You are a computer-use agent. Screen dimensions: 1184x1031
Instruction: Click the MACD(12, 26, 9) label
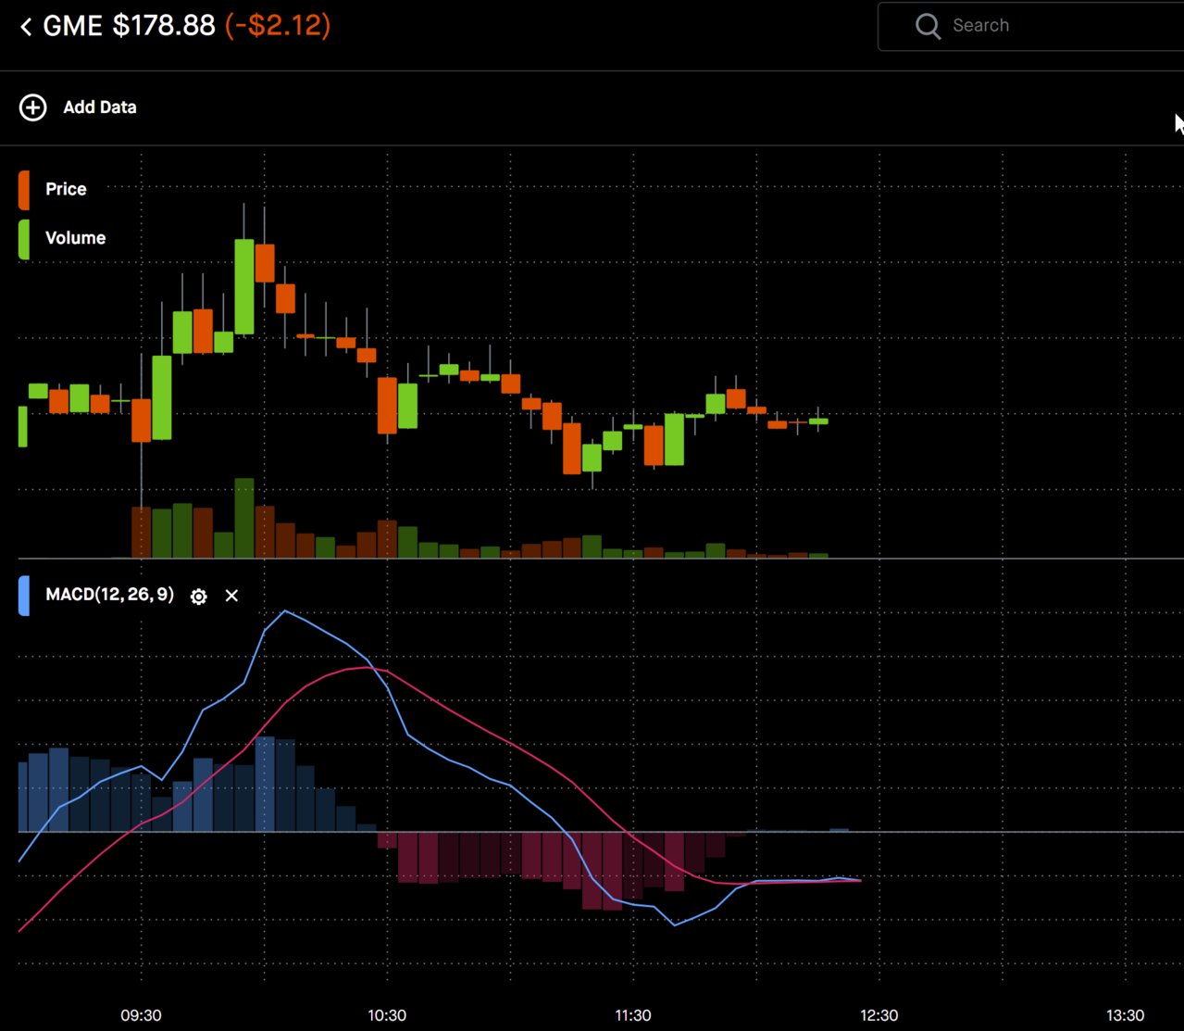coord(109,595)
